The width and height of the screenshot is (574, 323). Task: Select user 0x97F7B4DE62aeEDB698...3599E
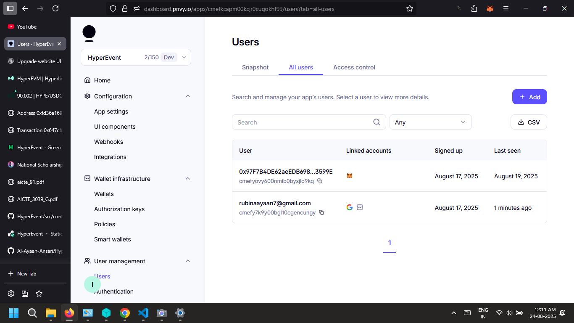click(x=390, y=176)
